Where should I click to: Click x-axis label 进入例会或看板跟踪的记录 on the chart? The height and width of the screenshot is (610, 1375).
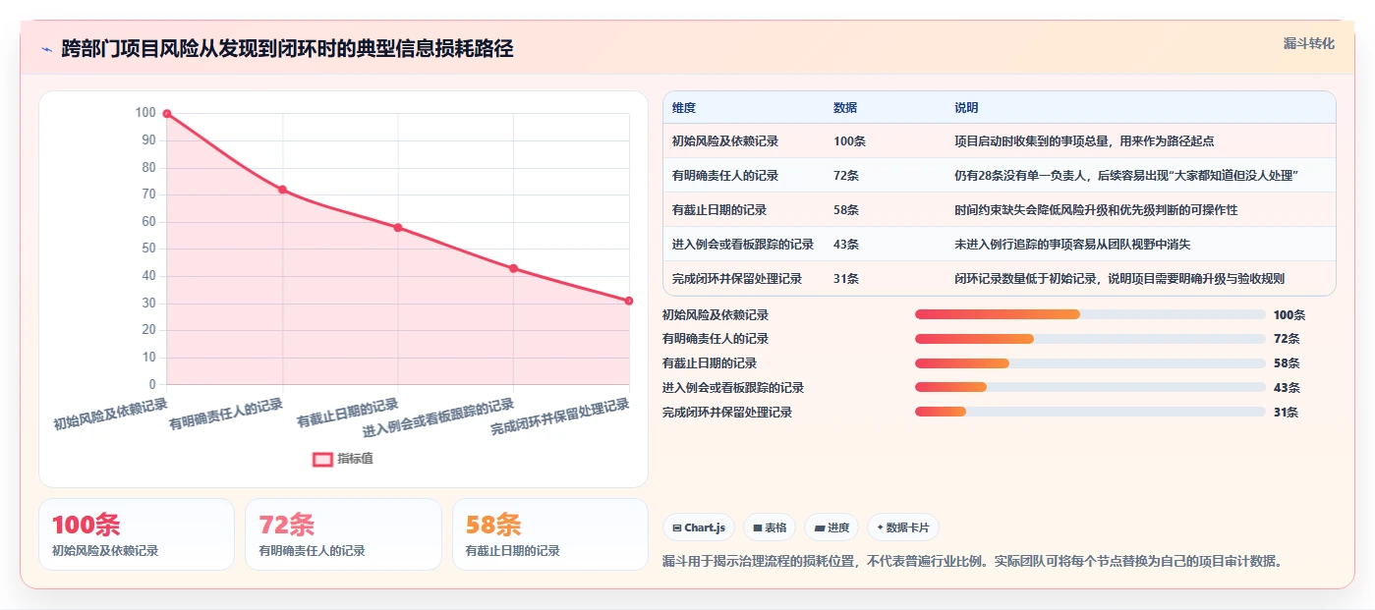pyautogui.click(x=438, y=417)
